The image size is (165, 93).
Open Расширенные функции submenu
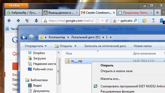117,91
